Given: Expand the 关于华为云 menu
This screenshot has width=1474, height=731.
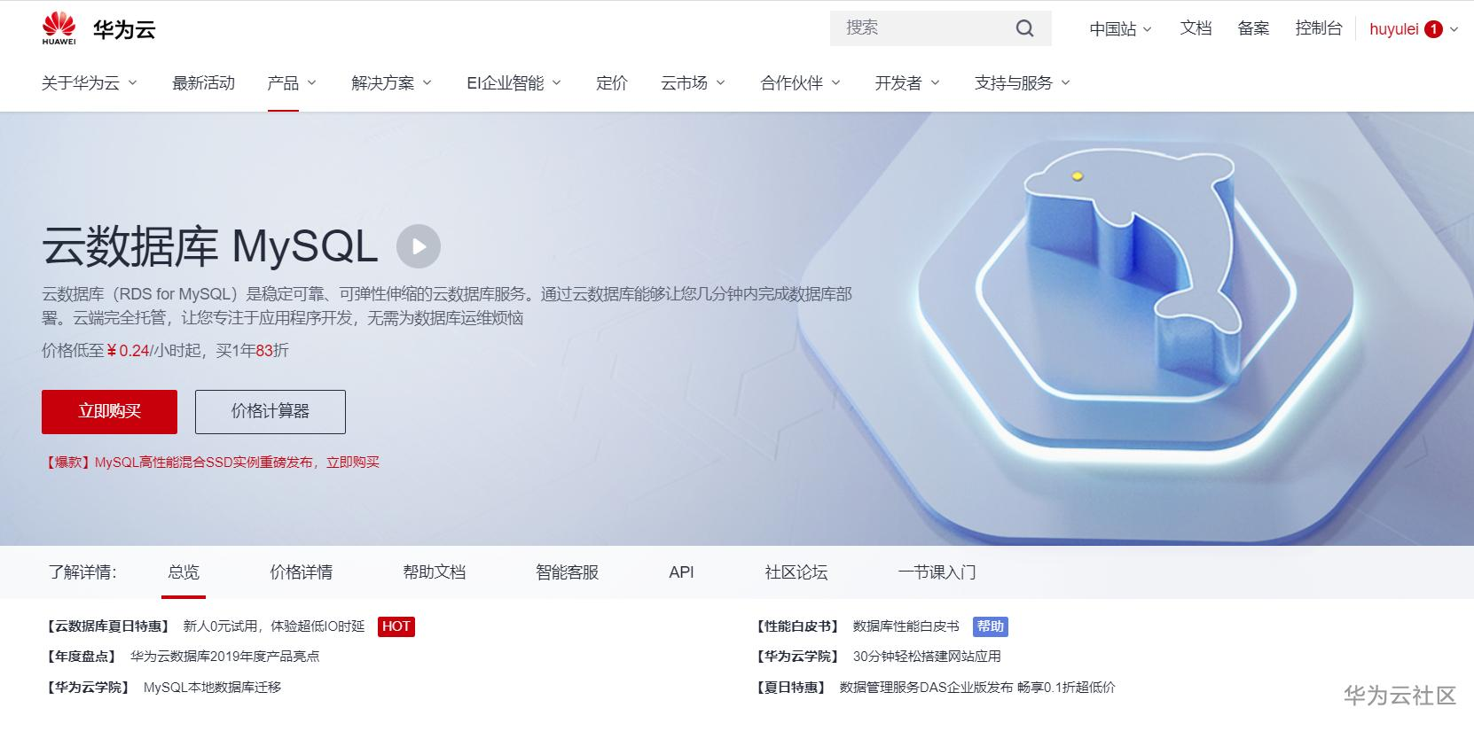Looking at the screenshot, I should (90, 83).
